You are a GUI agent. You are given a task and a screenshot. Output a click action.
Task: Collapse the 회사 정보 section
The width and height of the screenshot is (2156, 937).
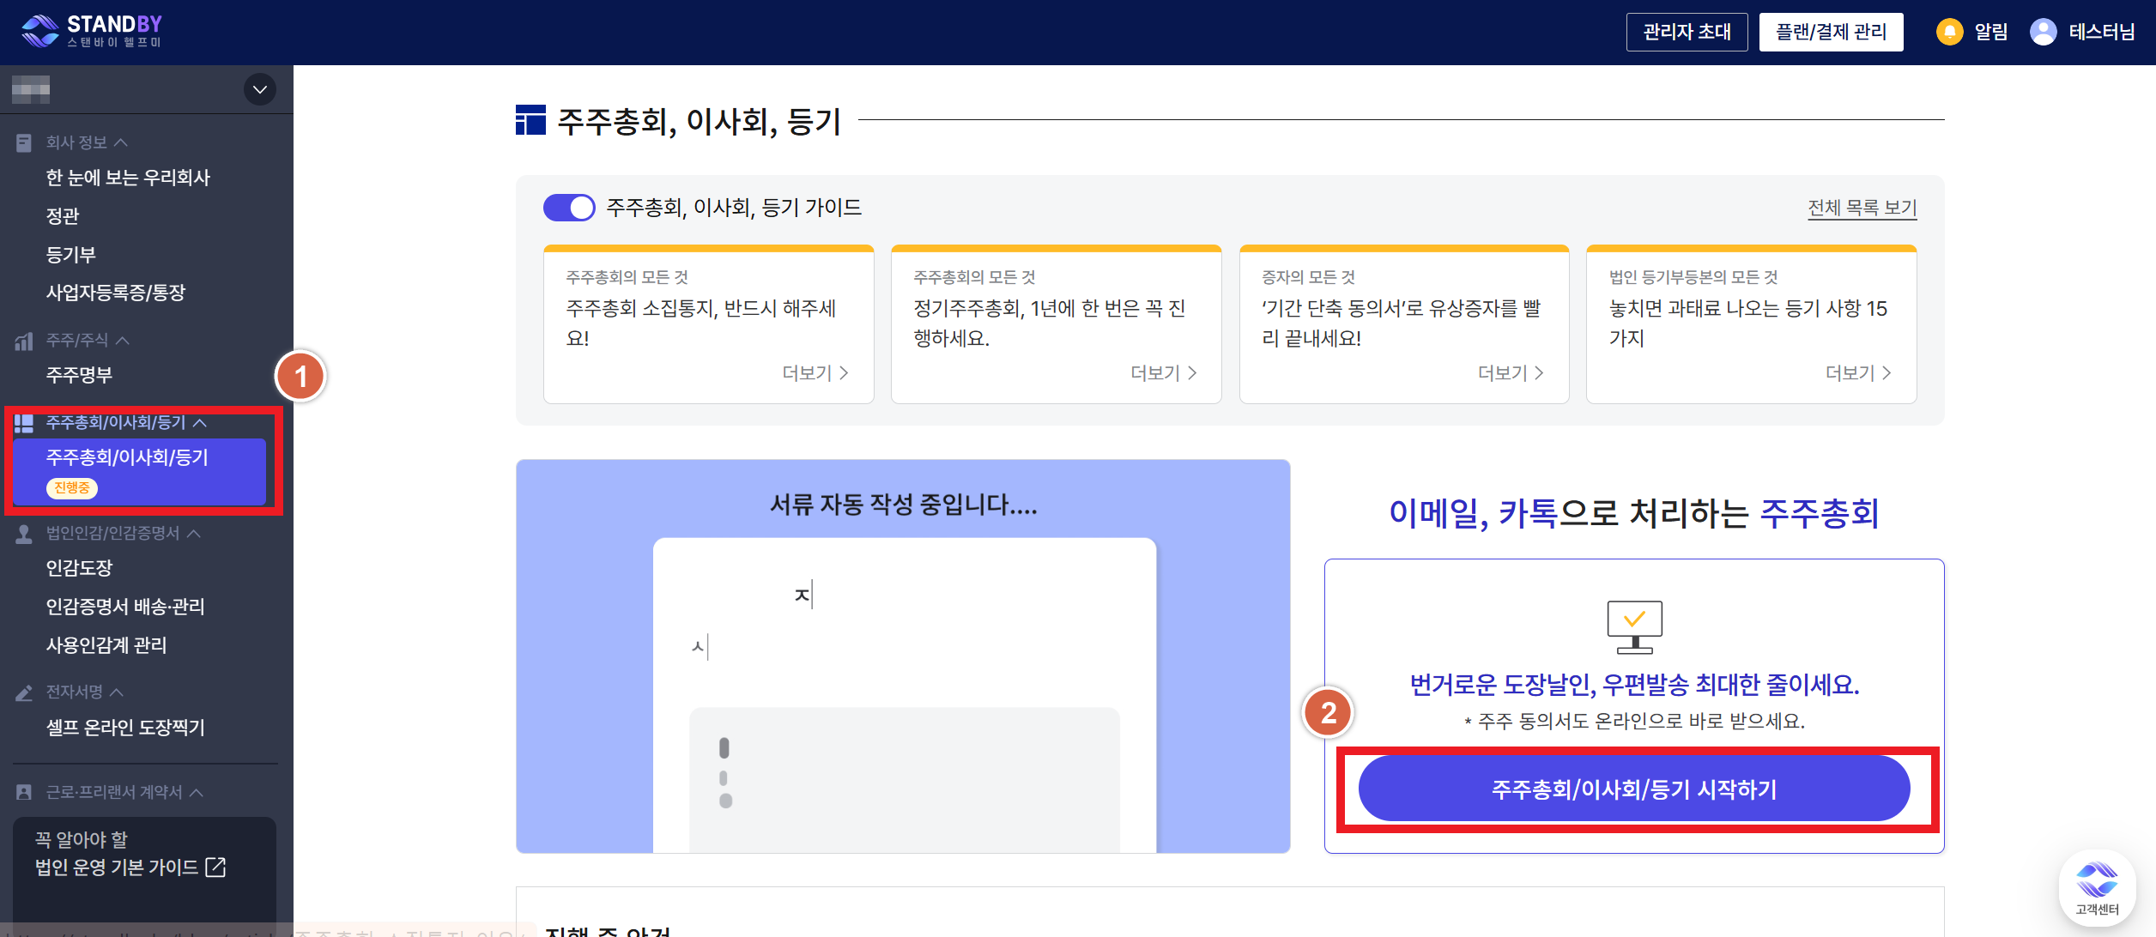pyautogui.click(x=121, y=142)
